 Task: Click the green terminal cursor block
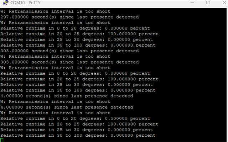pos(2,140)
